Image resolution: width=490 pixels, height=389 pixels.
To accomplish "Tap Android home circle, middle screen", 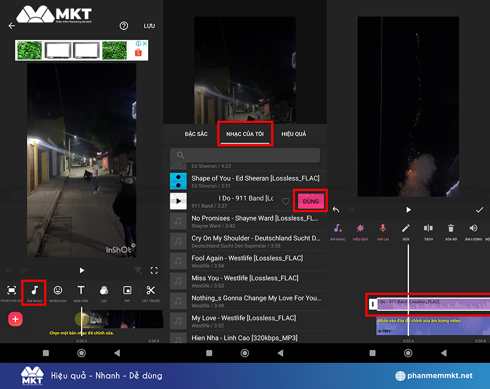I will (x=244, y=353).
